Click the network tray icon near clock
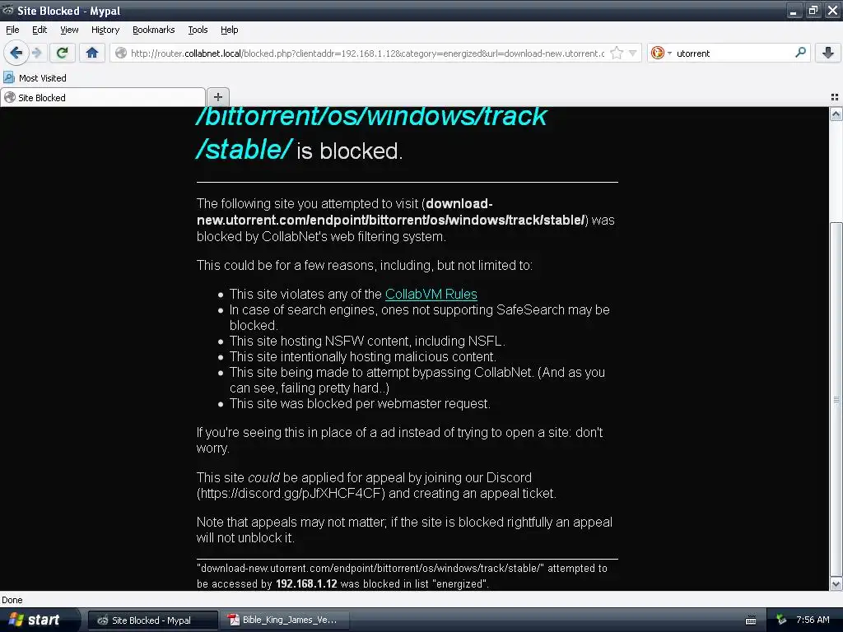843x632 pixels. pyautogui.click(x=781, y=620)
